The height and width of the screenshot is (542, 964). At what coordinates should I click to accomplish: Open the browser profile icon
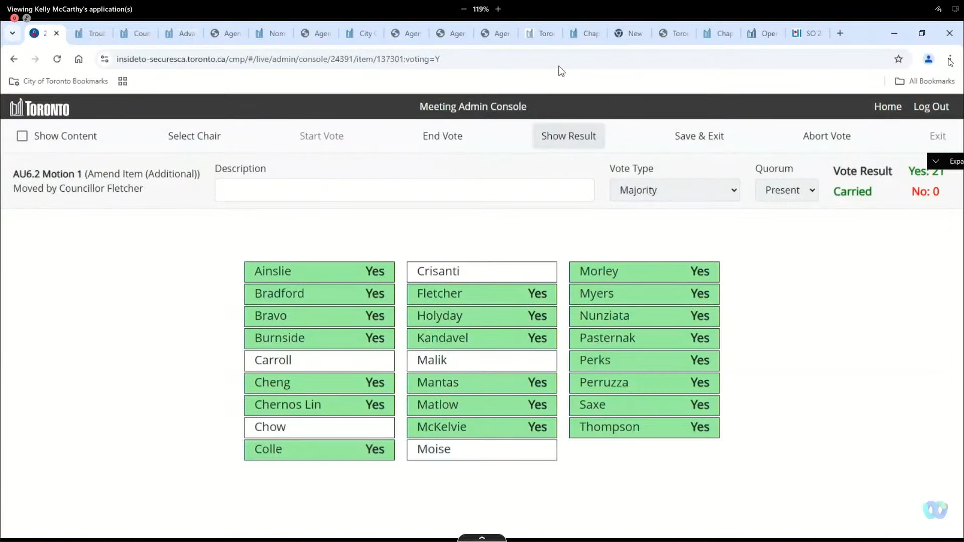coord(928,59)
